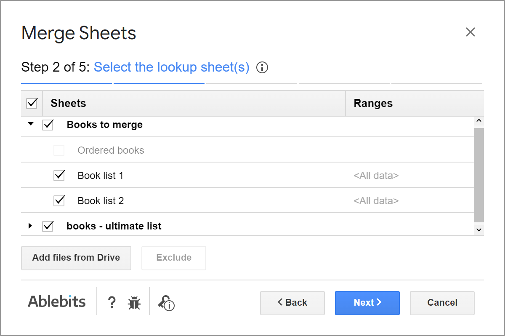Click the Ablebits logo
505x336 pixels.
click(56, 301)
